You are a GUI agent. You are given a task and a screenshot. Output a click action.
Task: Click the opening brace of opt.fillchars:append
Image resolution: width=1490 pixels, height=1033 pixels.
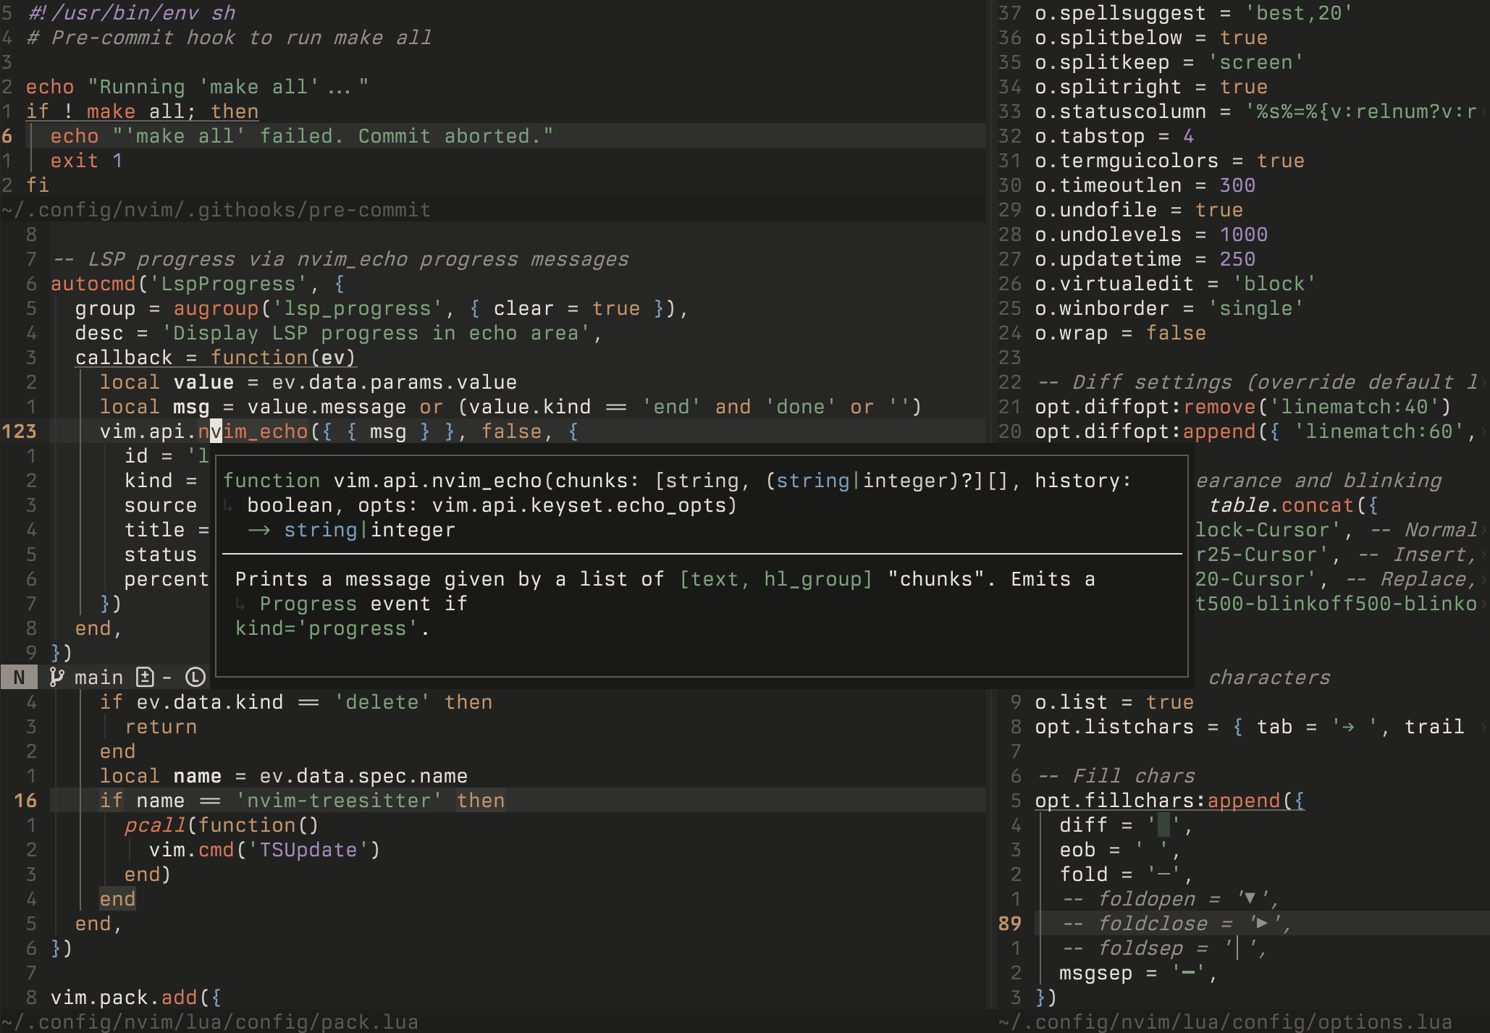(1299, 801)
